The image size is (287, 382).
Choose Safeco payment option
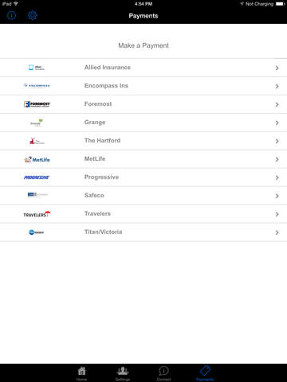[143, 196]
